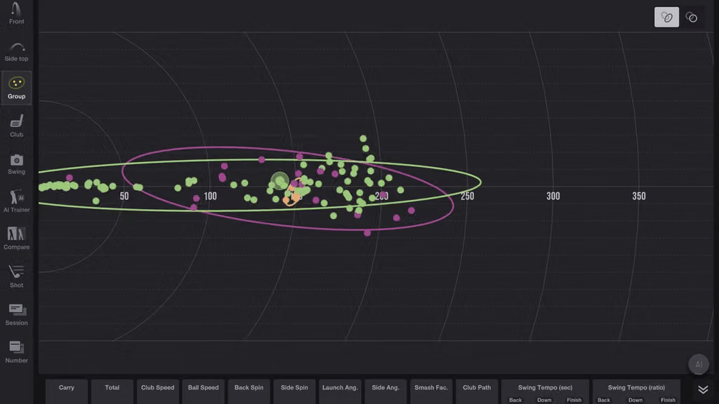Viewport: 719px width, 404px height.
Task: Enable the highlighted ellipse overlay toggle
Action: 666,17
